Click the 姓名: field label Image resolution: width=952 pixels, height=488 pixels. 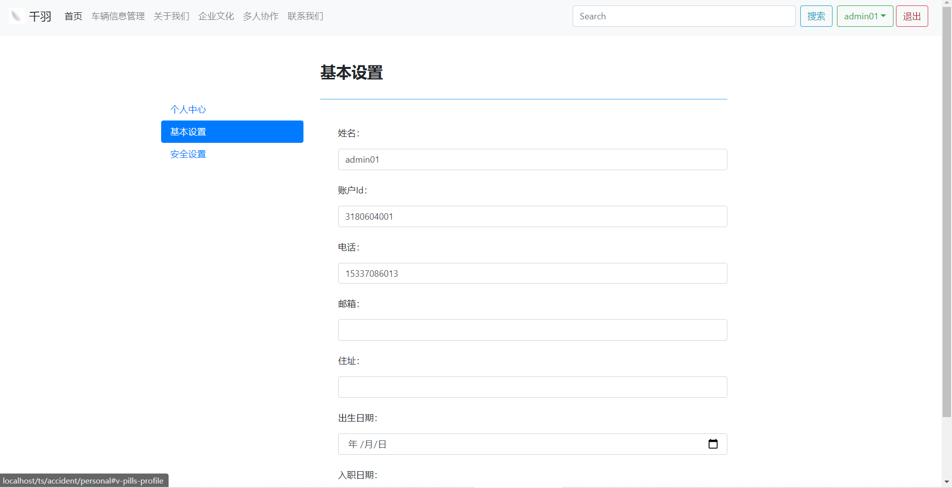click(349, 133)
